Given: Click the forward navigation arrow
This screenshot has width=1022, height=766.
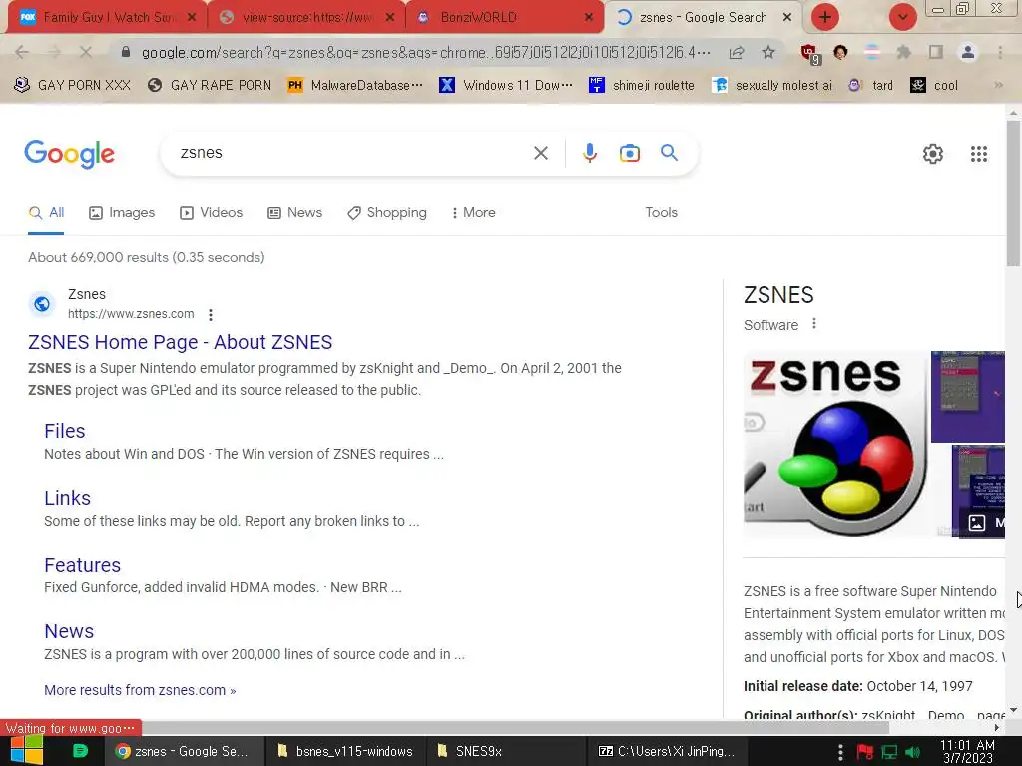Looking at the screenshot, I should (54, 52).
